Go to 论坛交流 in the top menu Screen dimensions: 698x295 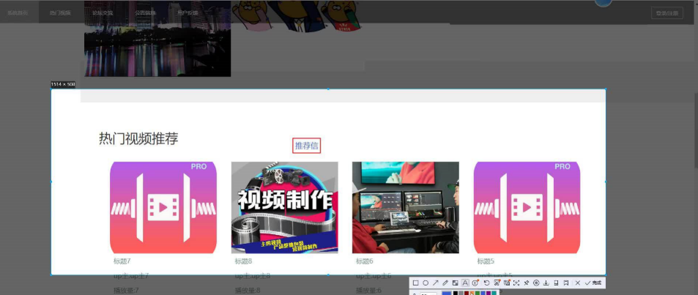click(103, 13)
